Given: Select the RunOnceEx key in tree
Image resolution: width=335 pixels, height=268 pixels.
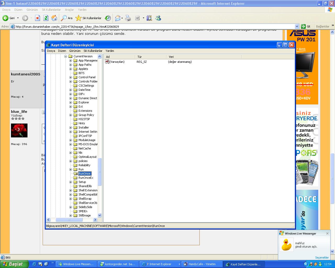Looking at the screenshot, I should 86,178.
